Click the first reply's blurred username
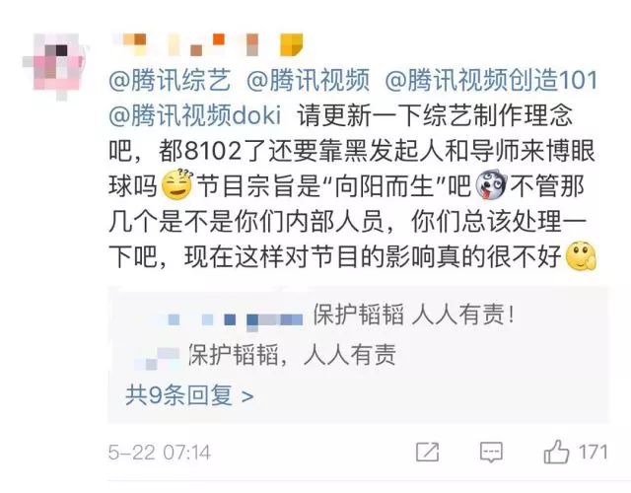The image size is (631, 493). [x=235, y=320]
